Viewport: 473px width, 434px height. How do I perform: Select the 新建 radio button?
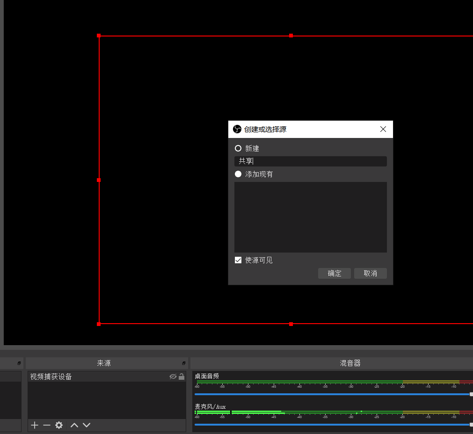pos(238,148)
